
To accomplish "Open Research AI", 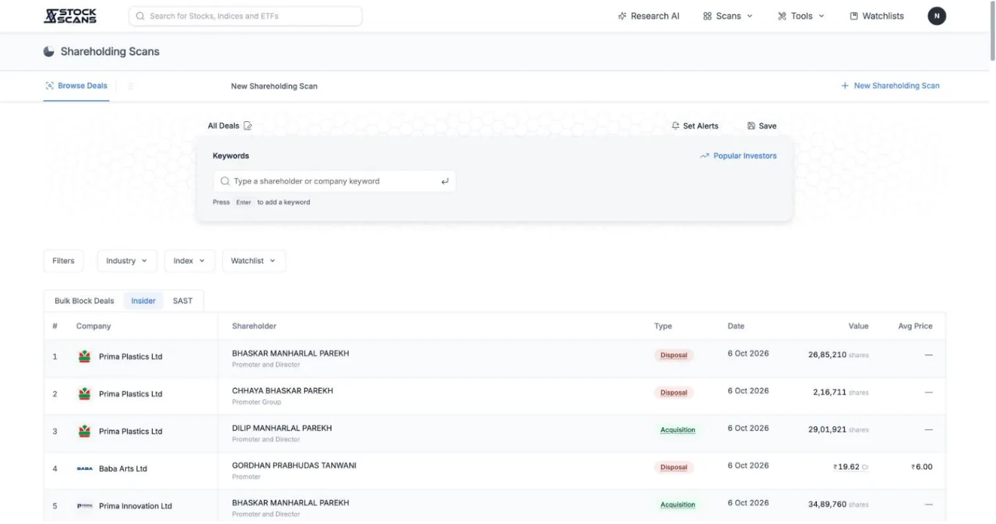I will 649,16.
